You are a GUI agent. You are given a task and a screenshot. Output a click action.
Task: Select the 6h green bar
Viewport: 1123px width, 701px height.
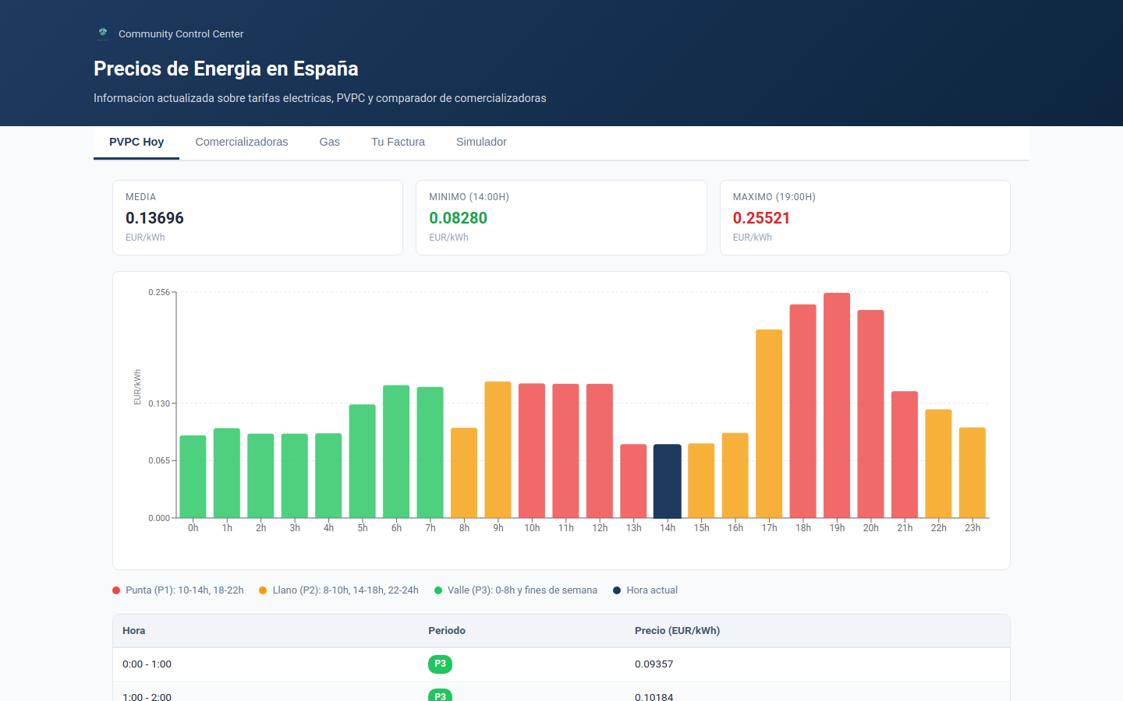[x=396, y=452]
